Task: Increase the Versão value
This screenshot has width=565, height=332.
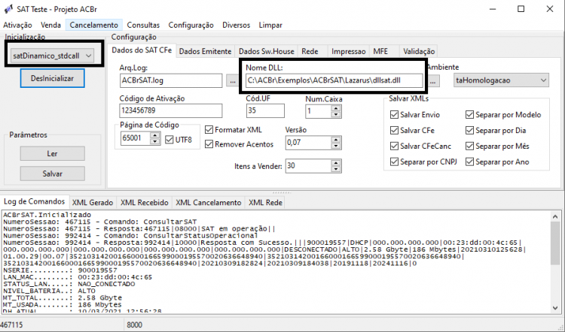Action: (x=336, y=140)
